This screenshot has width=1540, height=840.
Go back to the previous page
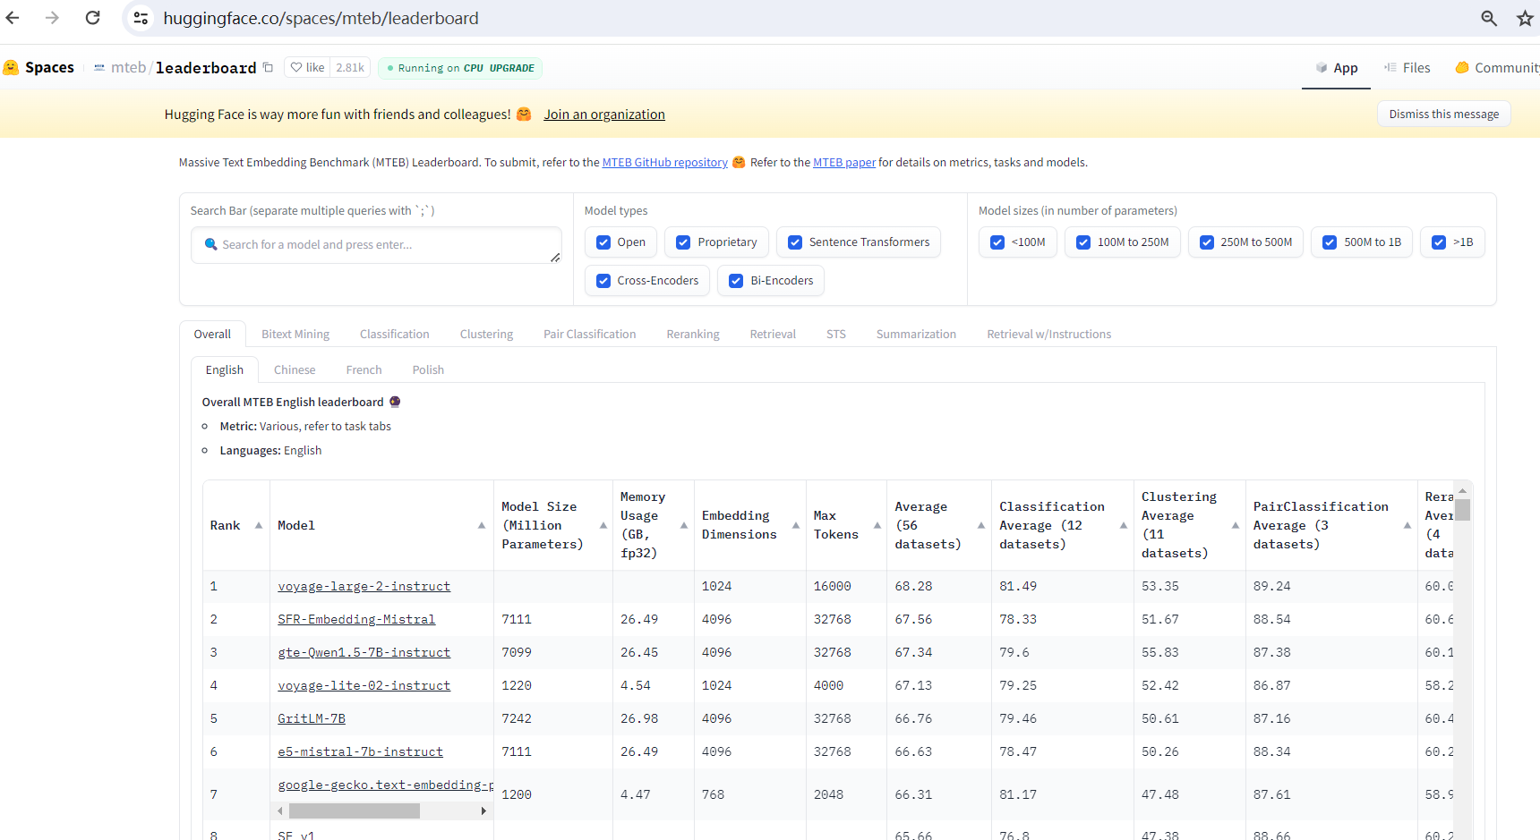13,18
